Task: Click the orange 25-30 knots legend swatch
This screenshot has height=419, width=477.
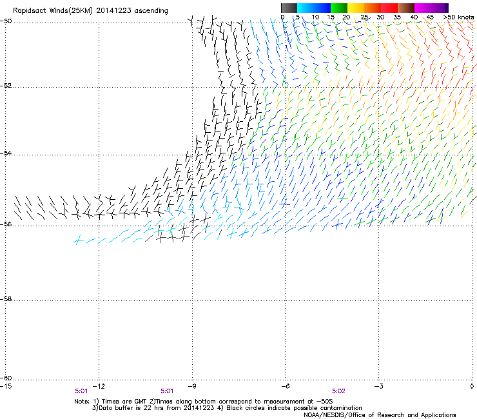Action: click(373, 8)
